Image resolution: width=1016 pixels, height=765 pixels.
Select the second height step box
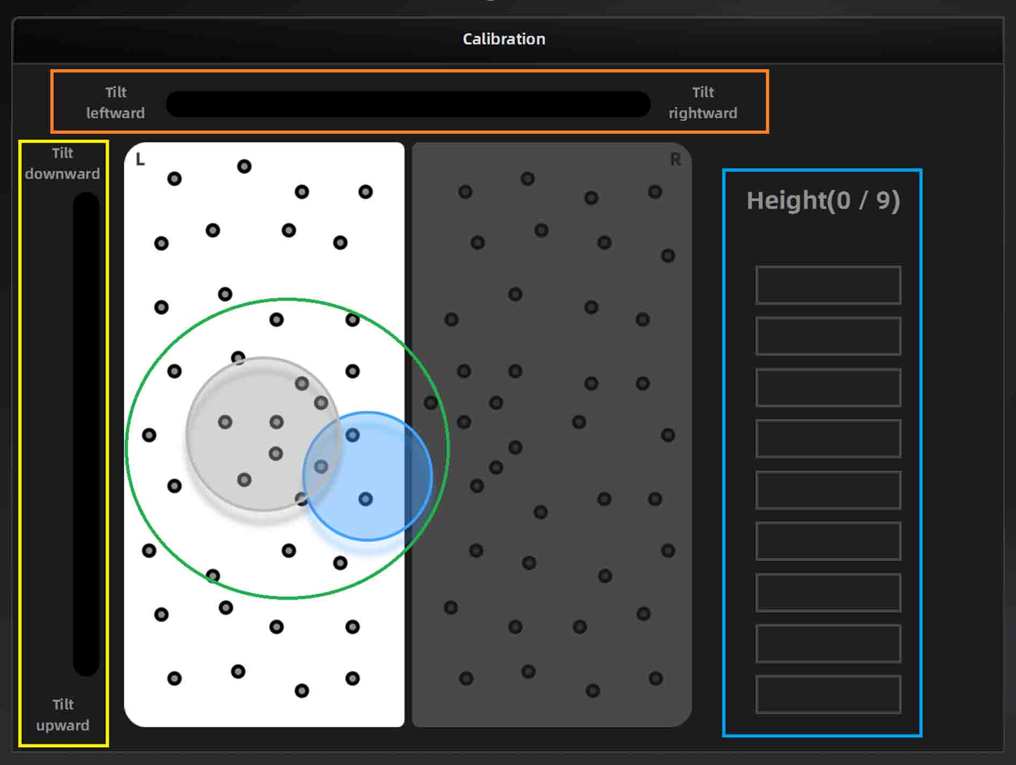pyautogui.click(x=827, y=336)
